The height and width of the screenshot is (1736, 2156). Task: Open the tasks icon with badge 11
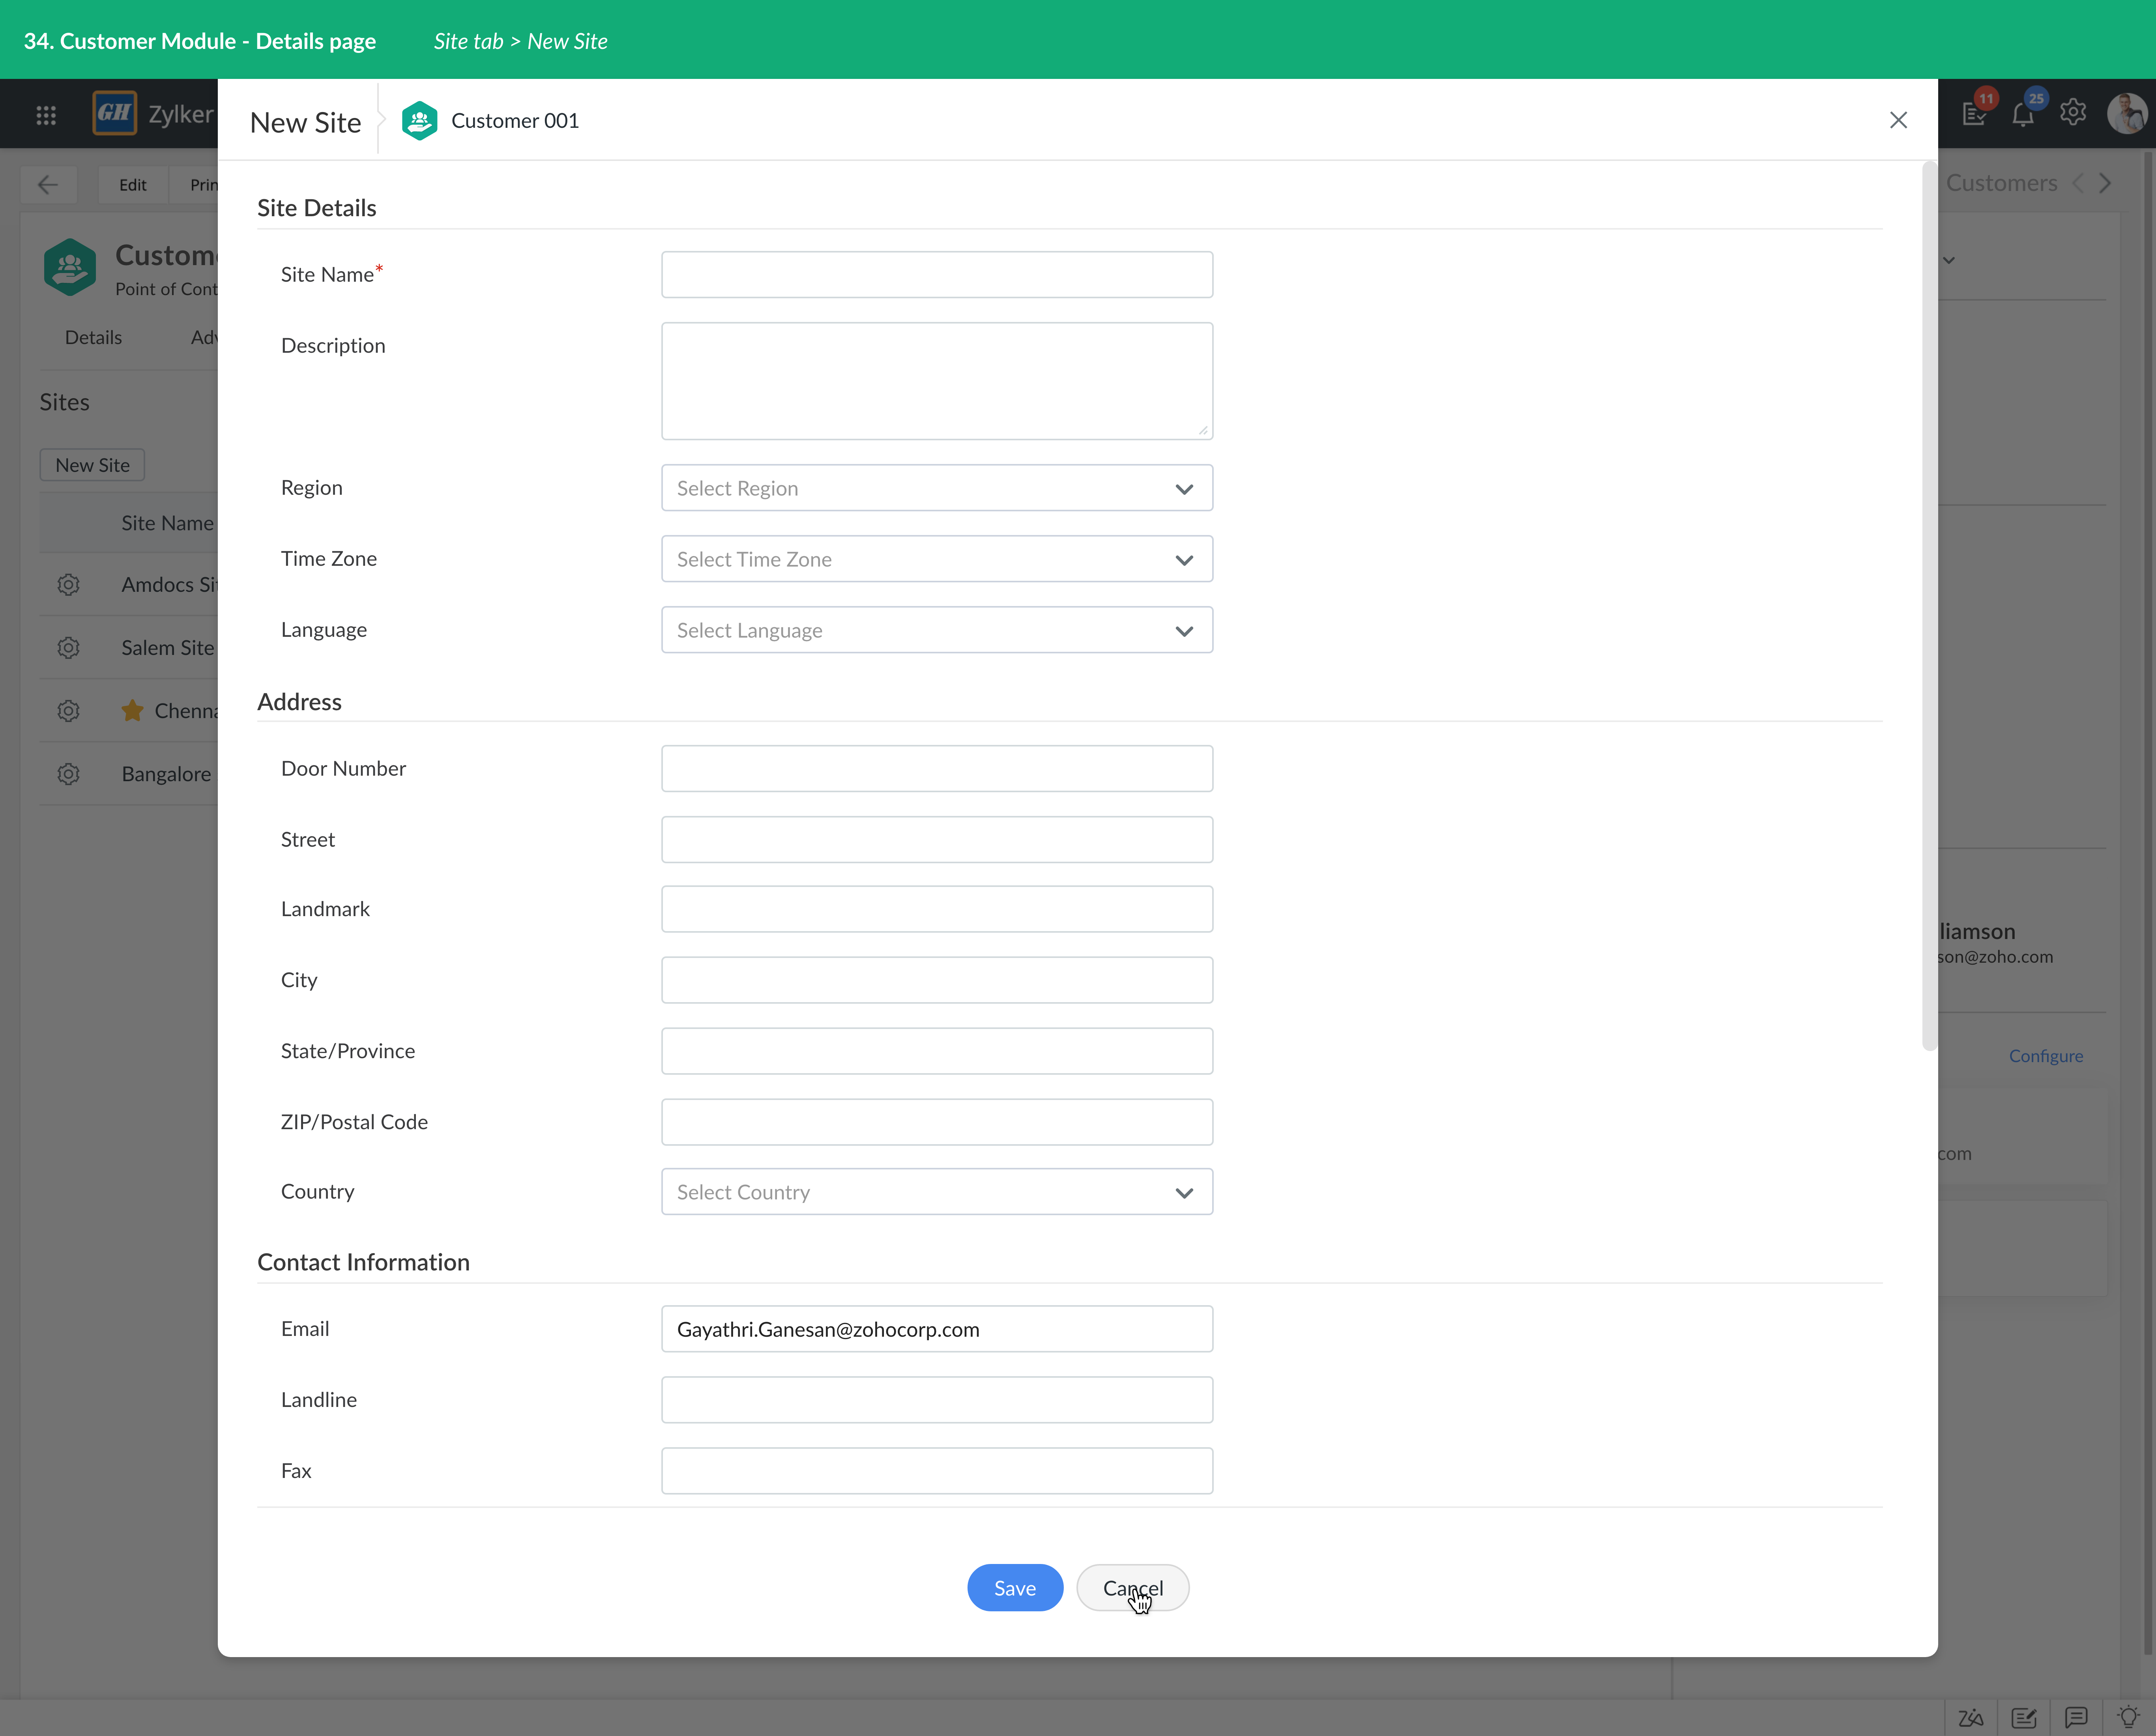1975,113
